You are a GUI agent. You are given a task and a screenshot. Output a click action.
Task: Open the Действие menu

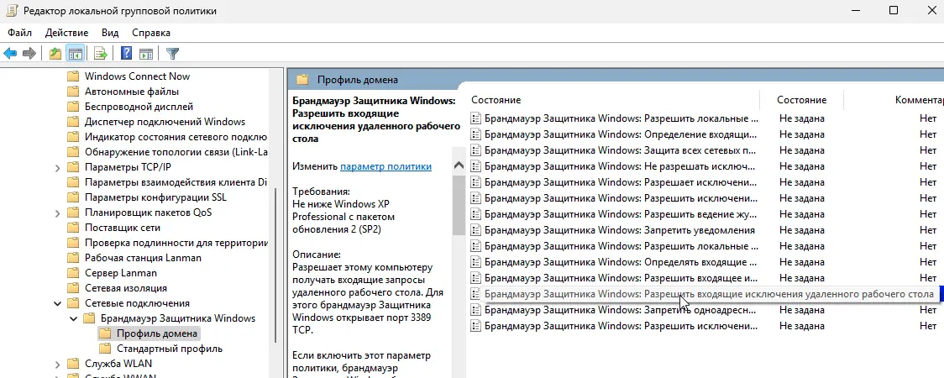tap(67, 33)
